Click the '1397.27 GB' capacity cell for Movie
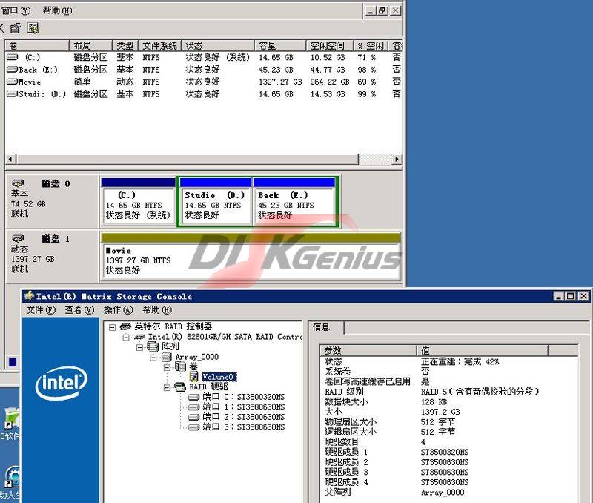The width and height of the screenshot is (593, 503). [x=280, y=82]
